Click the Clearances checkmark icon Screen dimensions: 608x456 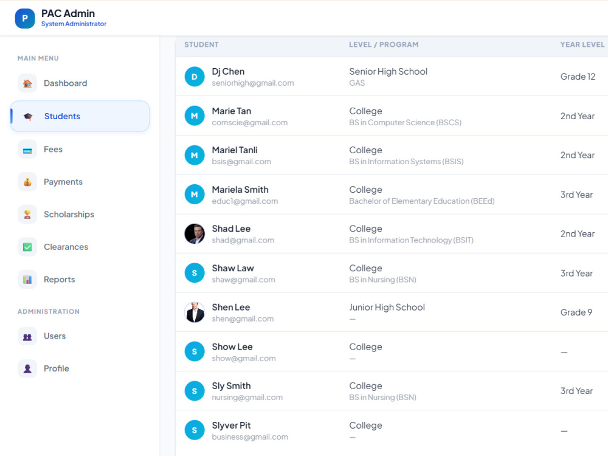tap(27, 247)
